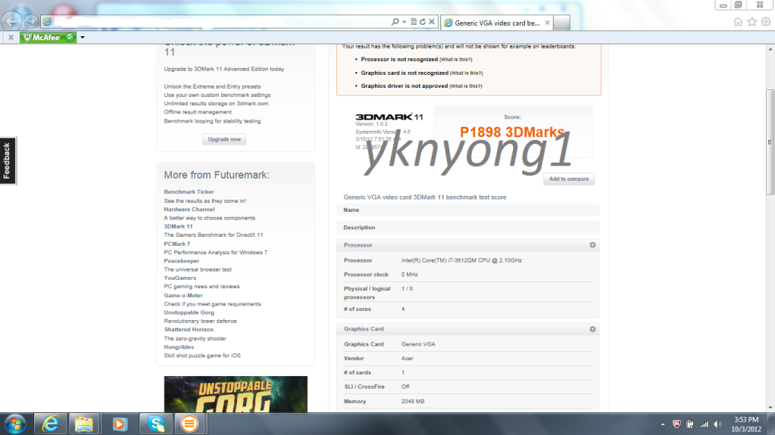Open Skype from the taskbar

coord(156,424)
